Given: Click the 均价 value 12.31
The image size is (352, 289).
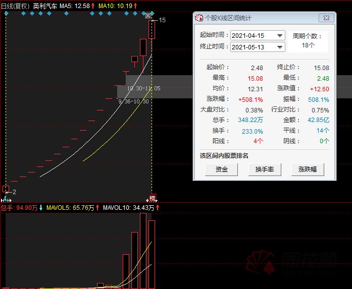Looking at the screenshot, I should point(255,89).
